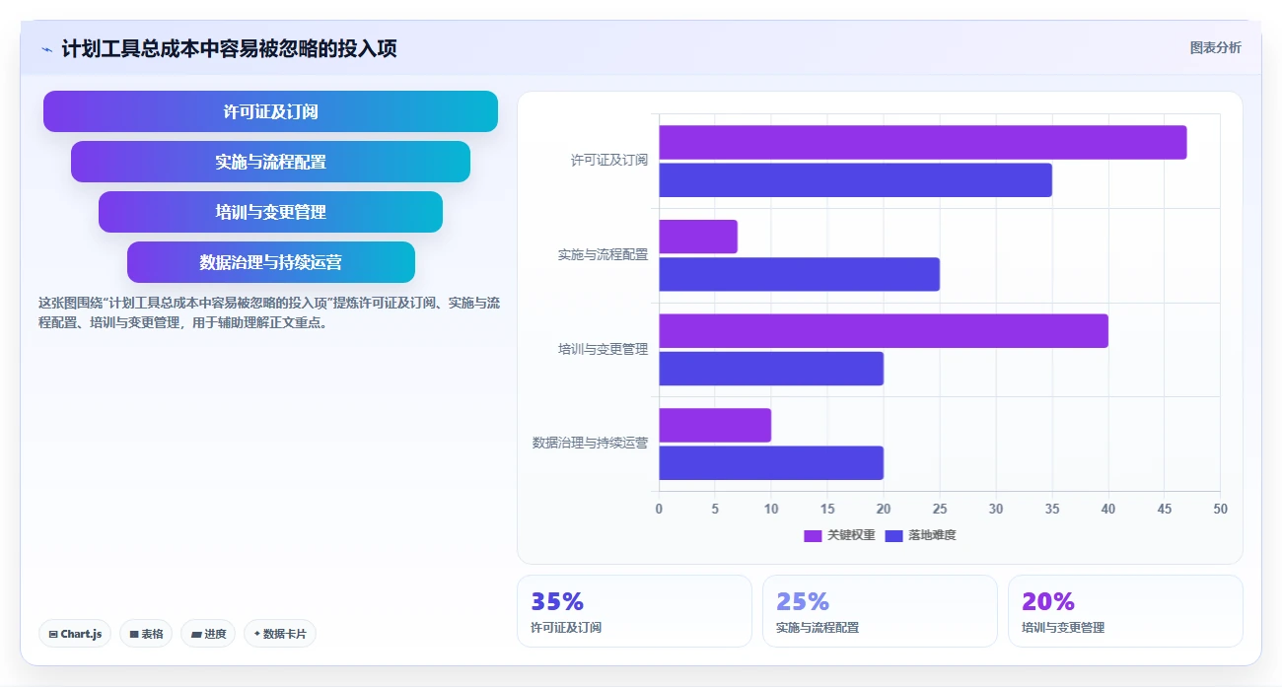Select the 培训与变更管理 funnel block
Image resolution: width=1282 pixels, height=687 pixels.
270,212
